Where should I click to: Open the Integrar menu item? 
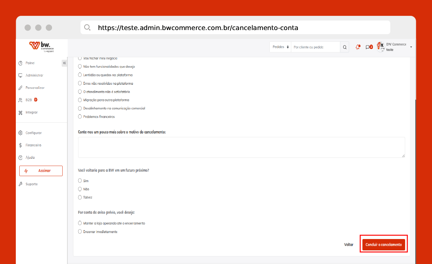tap(31, 112)
